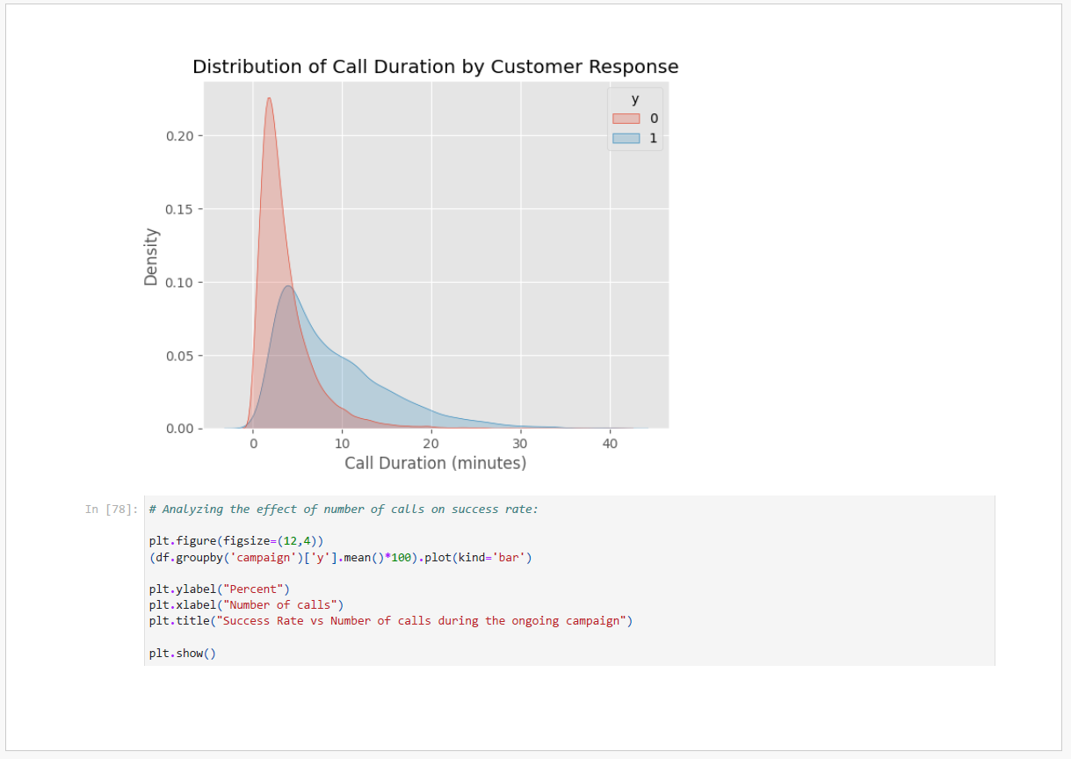Click the plt.xlabel("Number of calls") line
The image size is (1071, 759).
click(246, 604)
